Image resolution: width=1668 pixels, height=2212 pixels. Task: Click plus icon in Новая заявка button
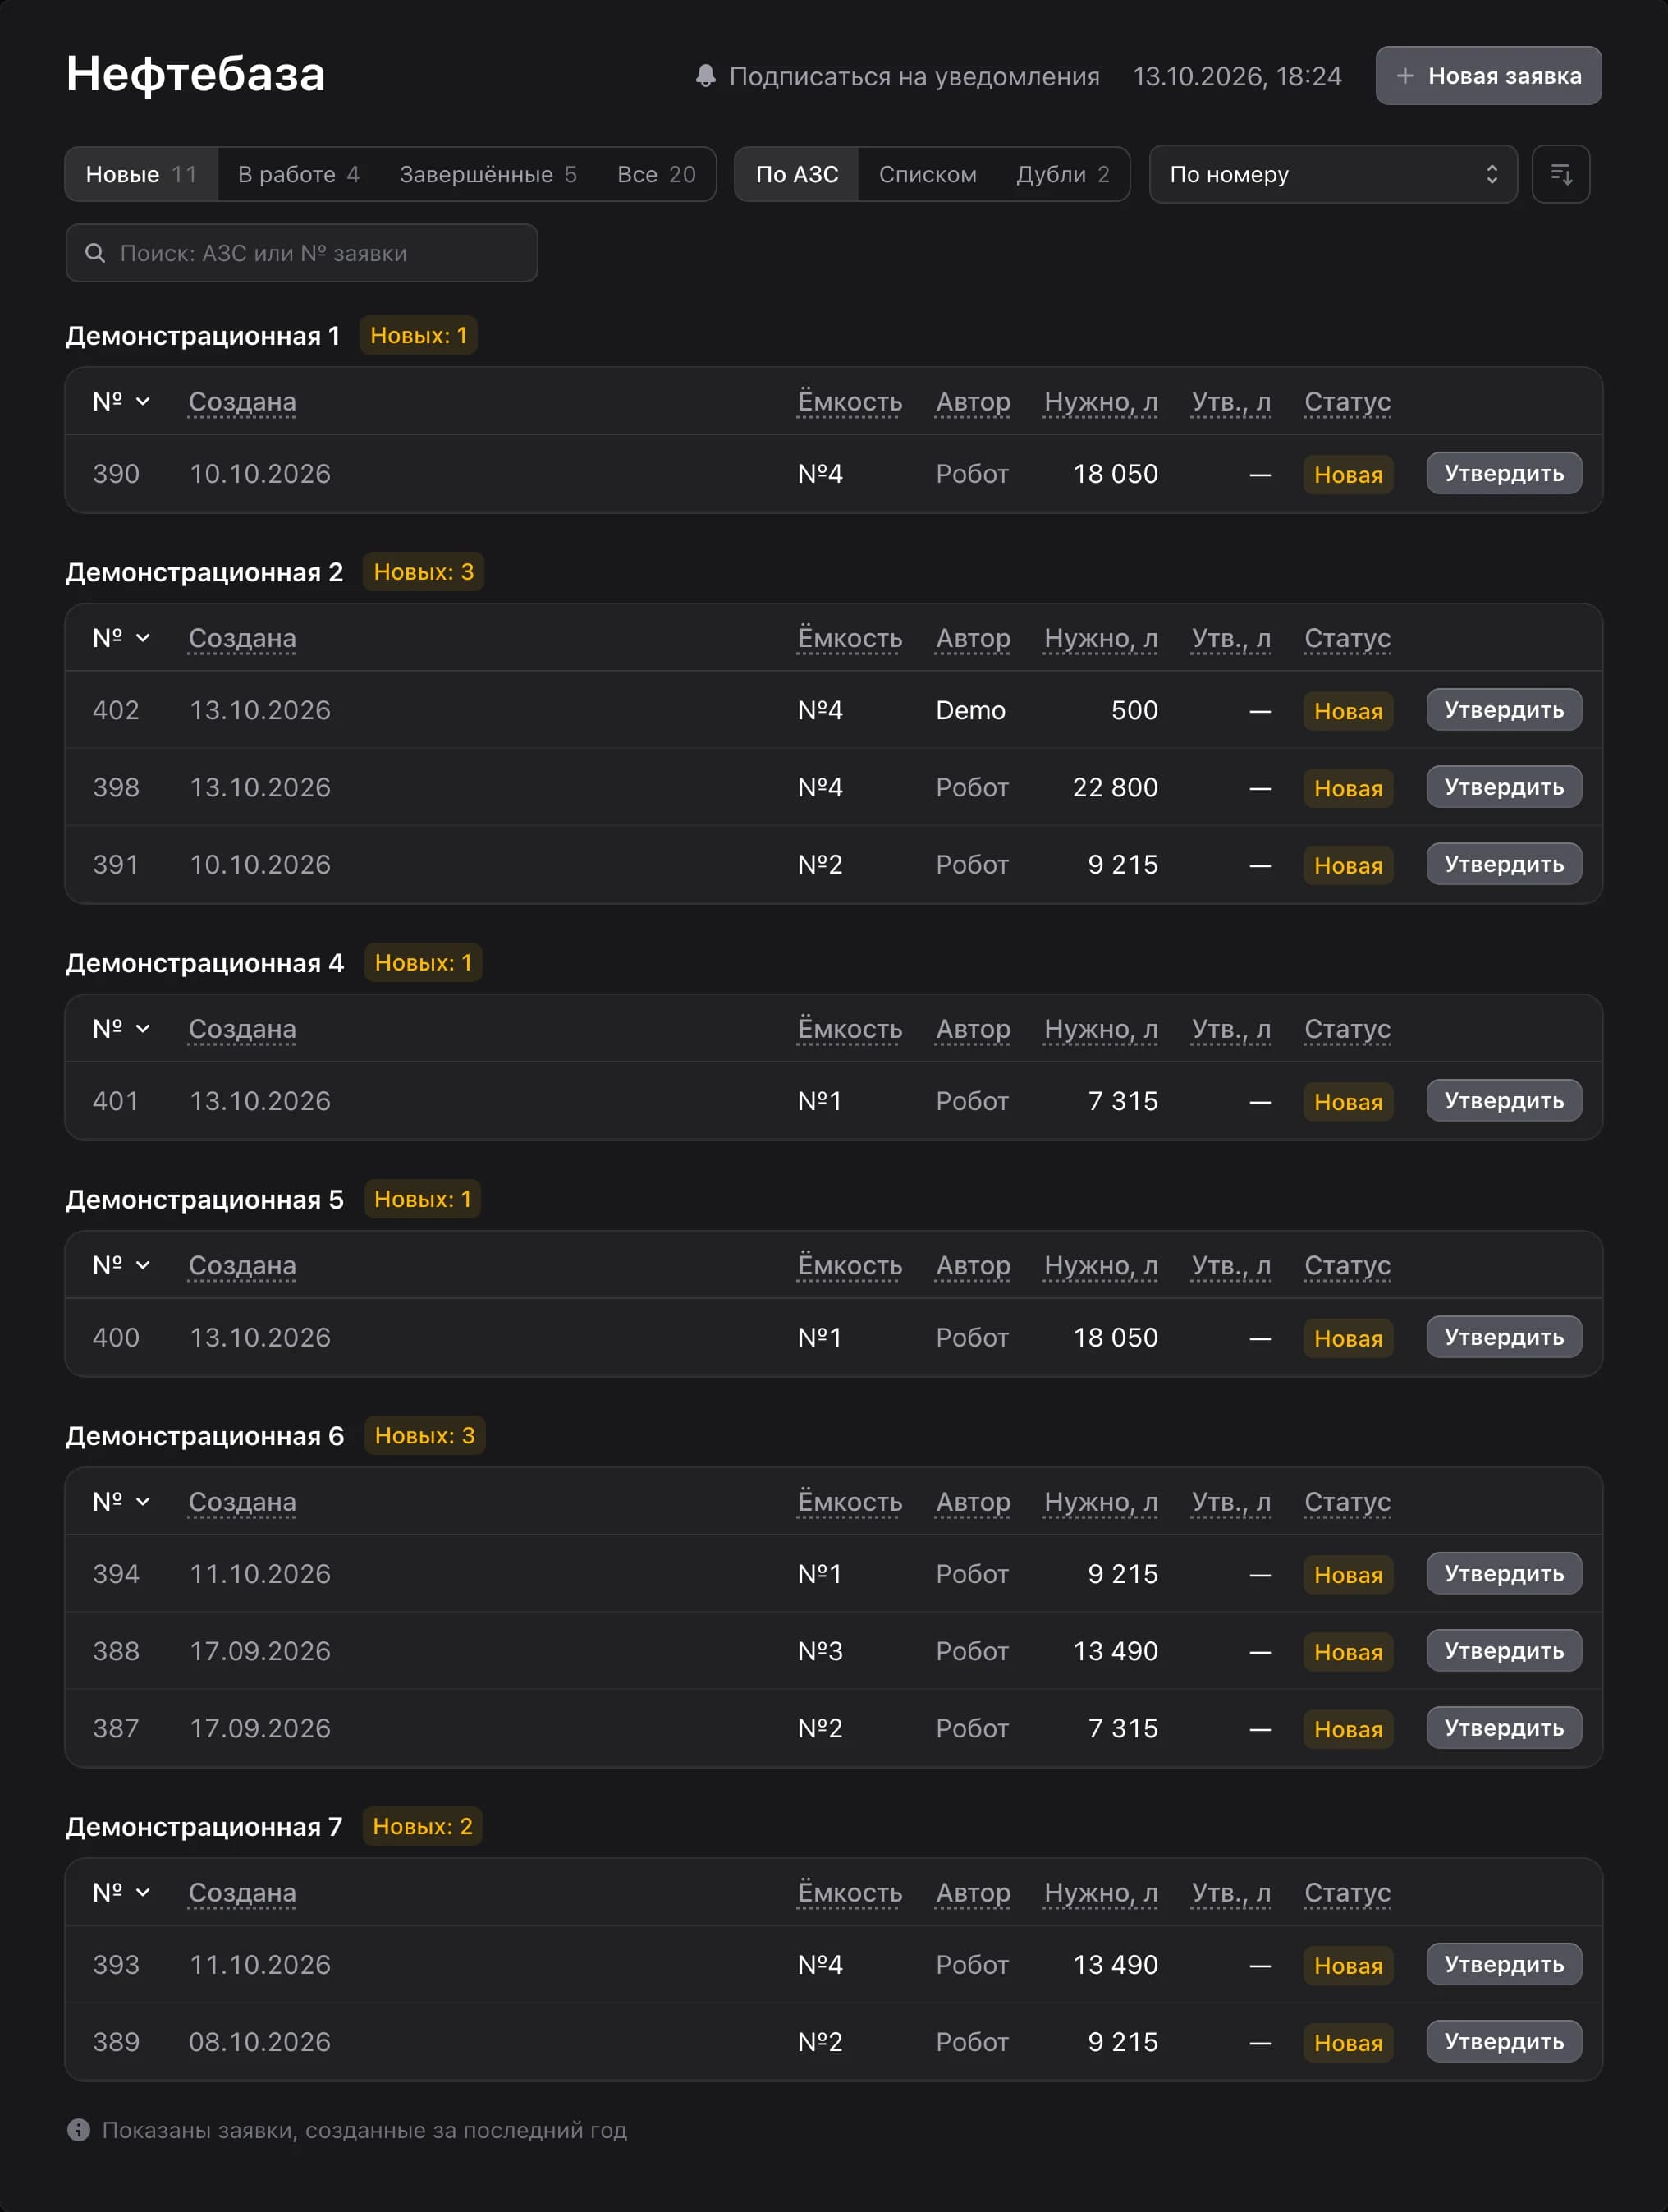point(1404,76)
